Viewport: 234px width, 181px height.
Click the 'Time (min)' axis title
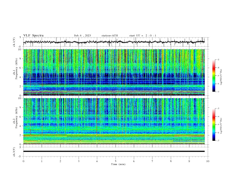point(118,164)
